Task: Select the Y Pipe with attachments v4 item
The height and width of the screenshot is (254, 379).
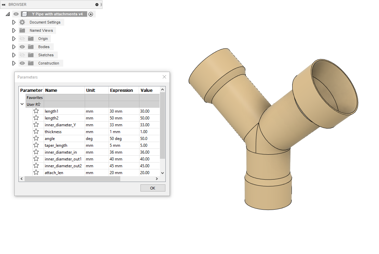Action: [x=57, y=14]
